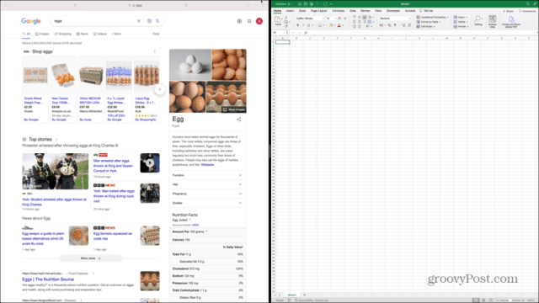Image resolution: width=539 pixels, height=303 pixels.
Task: Add a new sheet with plus button
Action: pyautogui.click(x=304, y=295)
